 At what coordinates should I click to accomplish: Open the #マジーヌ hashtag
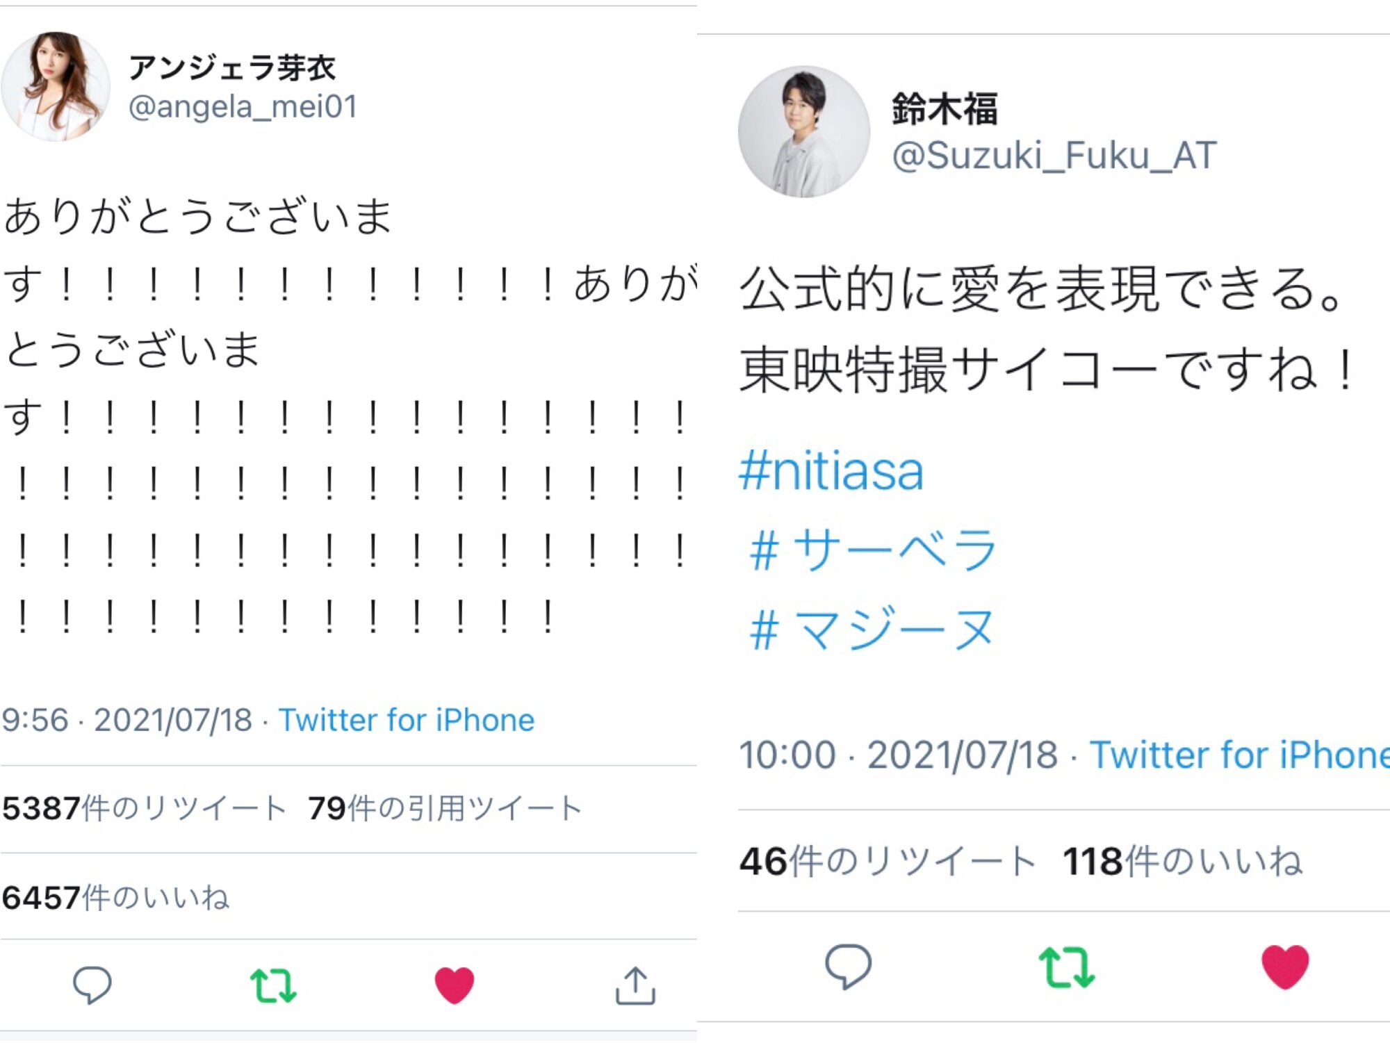click(872, 629)
